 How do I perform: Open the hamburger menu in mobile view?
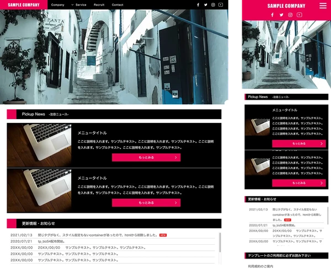point(323,6)
